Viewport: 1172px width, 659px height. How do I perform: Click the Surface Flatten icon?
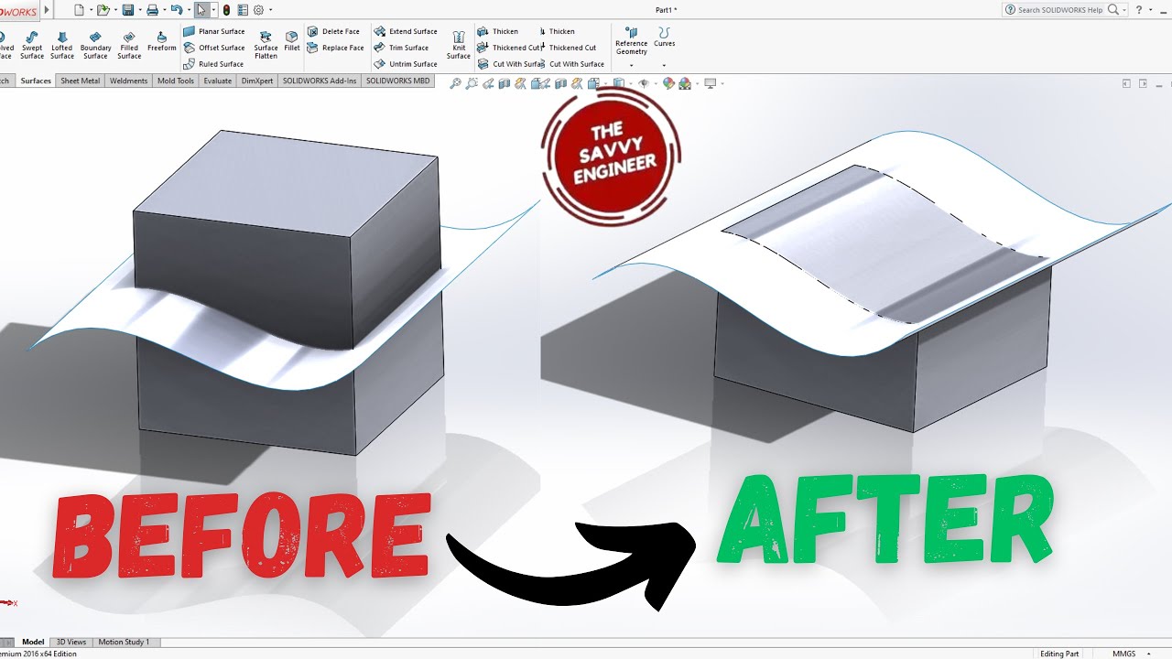[x=266, y=45]
